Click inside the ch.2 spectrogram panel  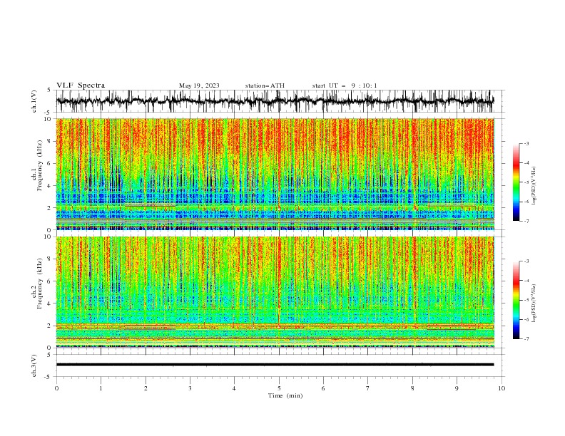275,292
